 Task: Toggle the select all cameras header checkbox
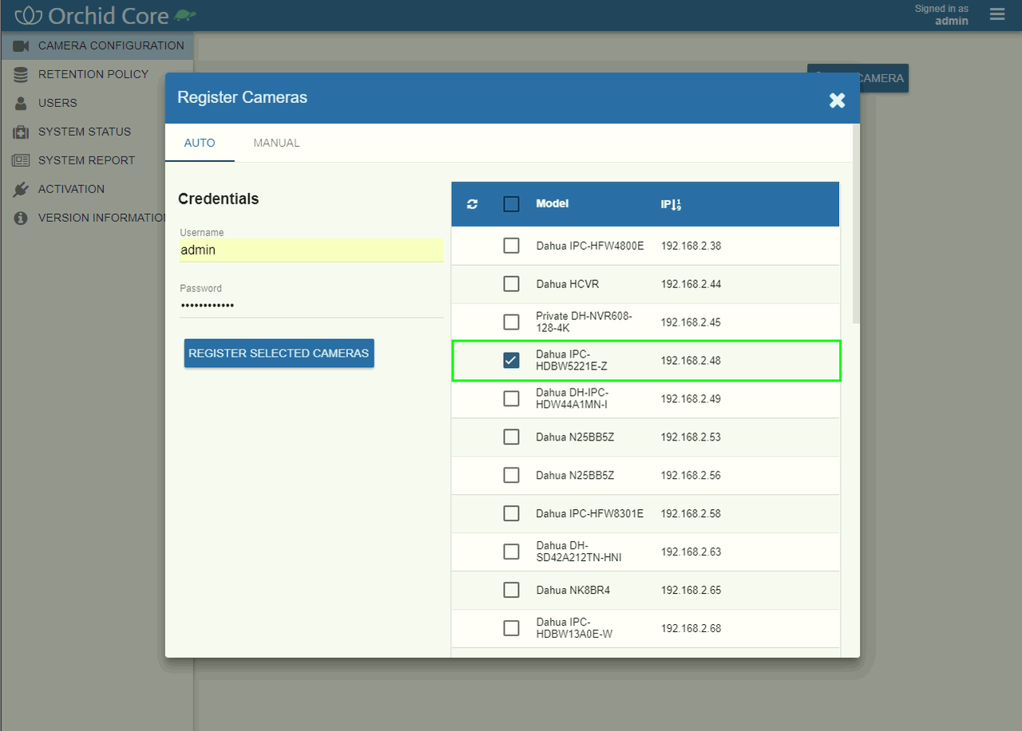tap(511, 204)
